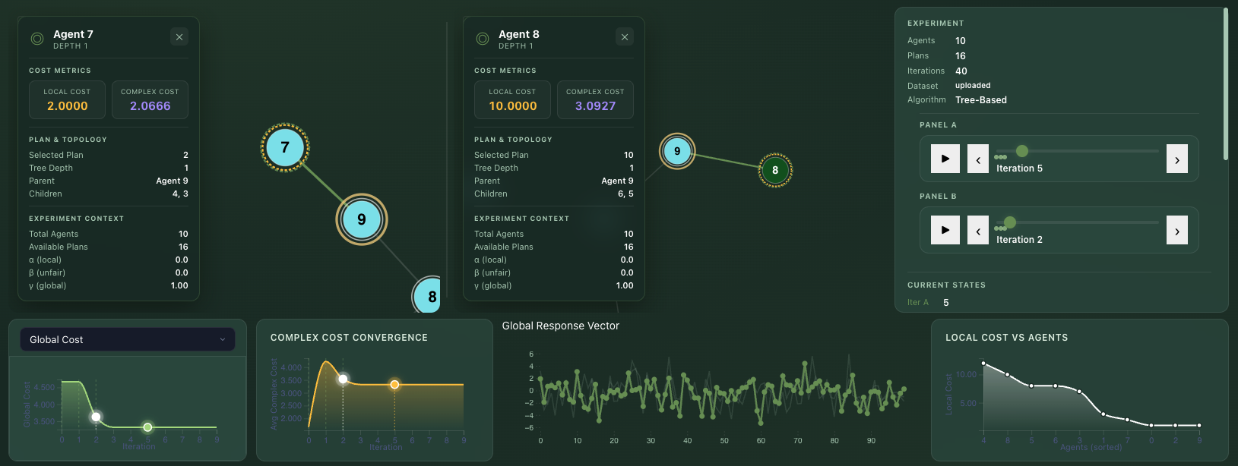Image resolution: width=1238 pixels, height=466 pixels.
Task: Go to next iteration in Panel B
Action: [1177, 230]
